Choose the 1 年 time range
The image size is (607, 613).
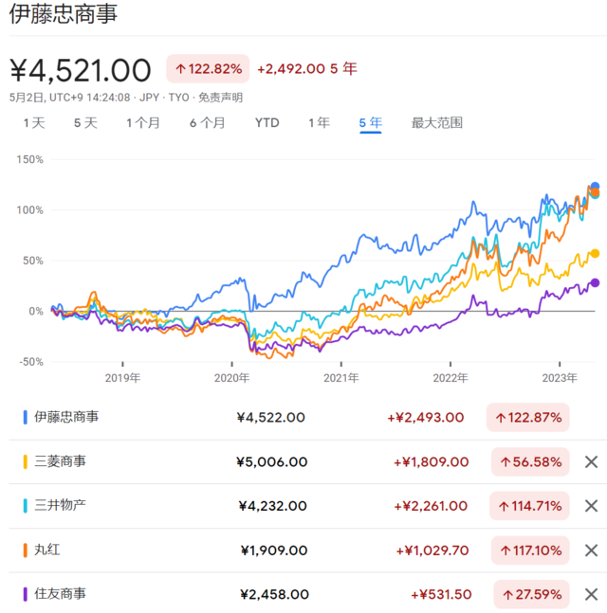coord(319,122)
